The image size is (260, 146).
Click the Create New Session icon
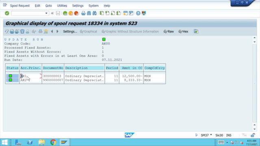126,13
